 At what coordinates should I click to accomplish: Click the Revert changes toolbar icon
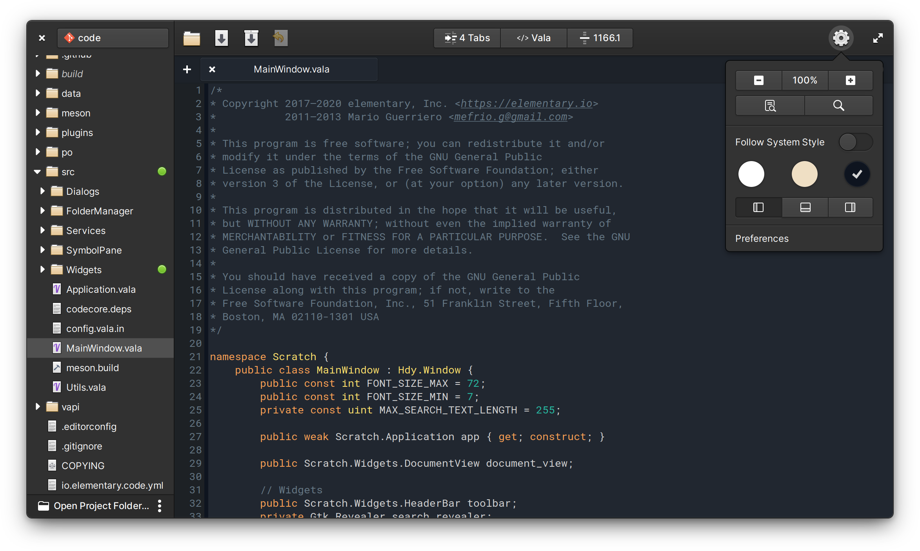(x=280, y=38)
